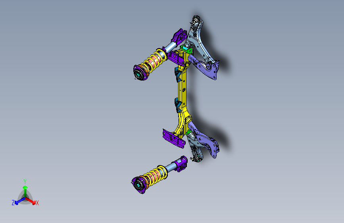The image size is (344, 223).
Task: Select the upper control arm ball joint
Action: (196, 20)
